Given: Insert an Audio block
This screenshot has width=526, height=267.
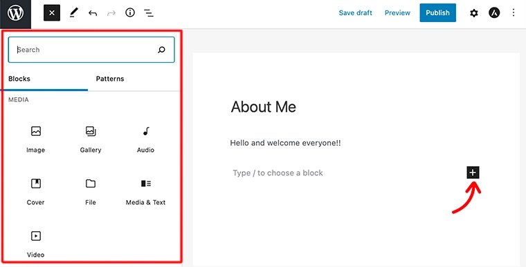Looking at the screenshot, I should (145, 139).
